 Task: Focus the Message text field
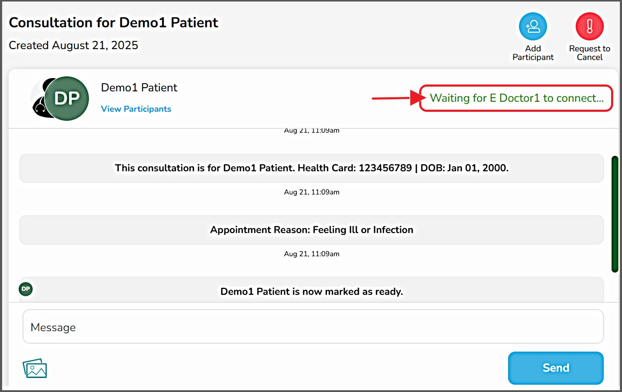(x=313, y=327)
